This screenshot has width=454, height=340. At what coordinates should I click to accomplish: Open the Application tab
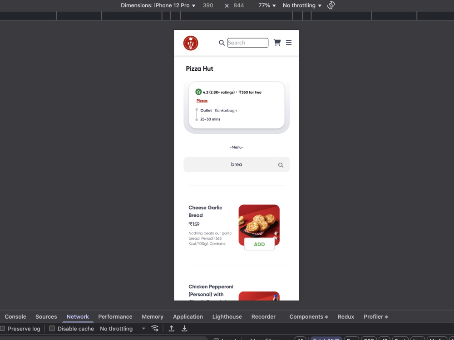188,316
